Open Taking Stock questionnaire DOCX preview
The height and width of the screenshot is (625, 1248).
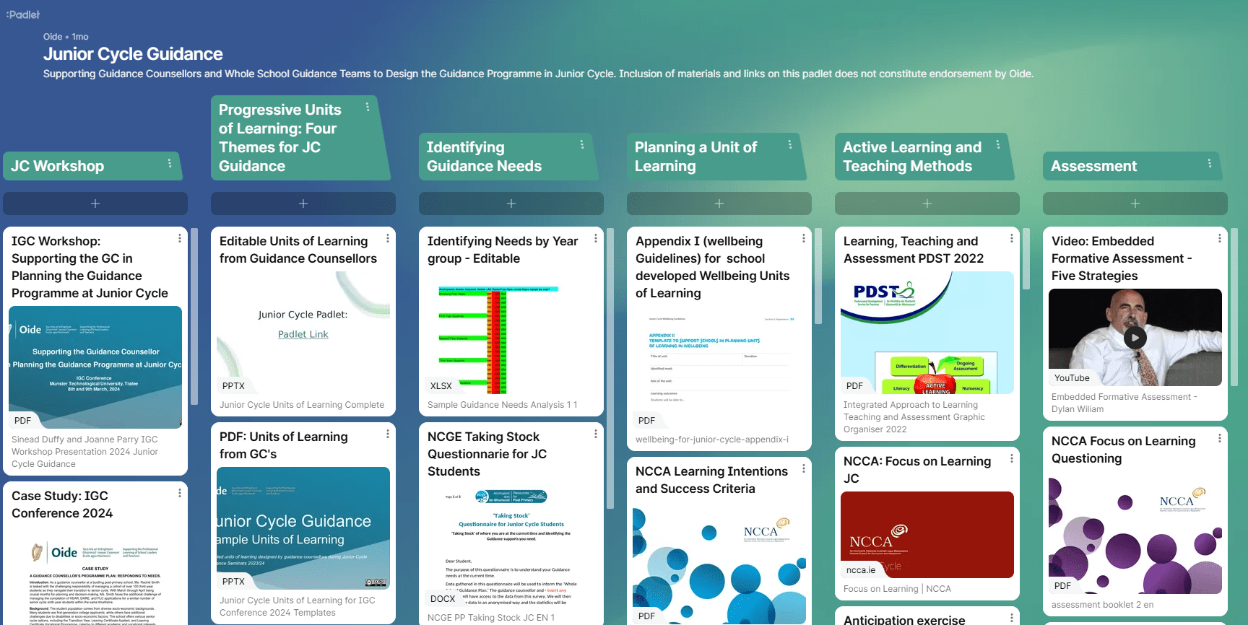[511, 546]
